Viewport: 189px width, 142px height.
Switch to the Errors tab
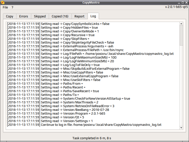pos(23,16)
